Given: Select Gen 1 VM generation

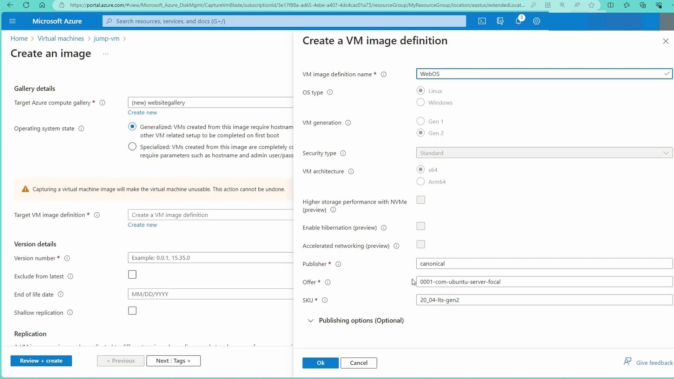Looking at the screenshot, I should pyautogui.click(x=420, y=121).
